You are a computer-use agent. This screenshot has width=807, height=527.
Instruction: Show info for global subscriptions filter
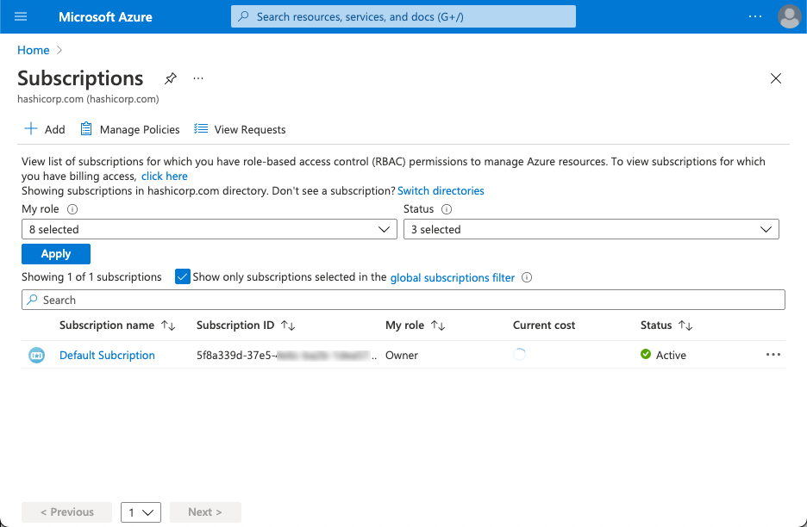tap(527, 277)
